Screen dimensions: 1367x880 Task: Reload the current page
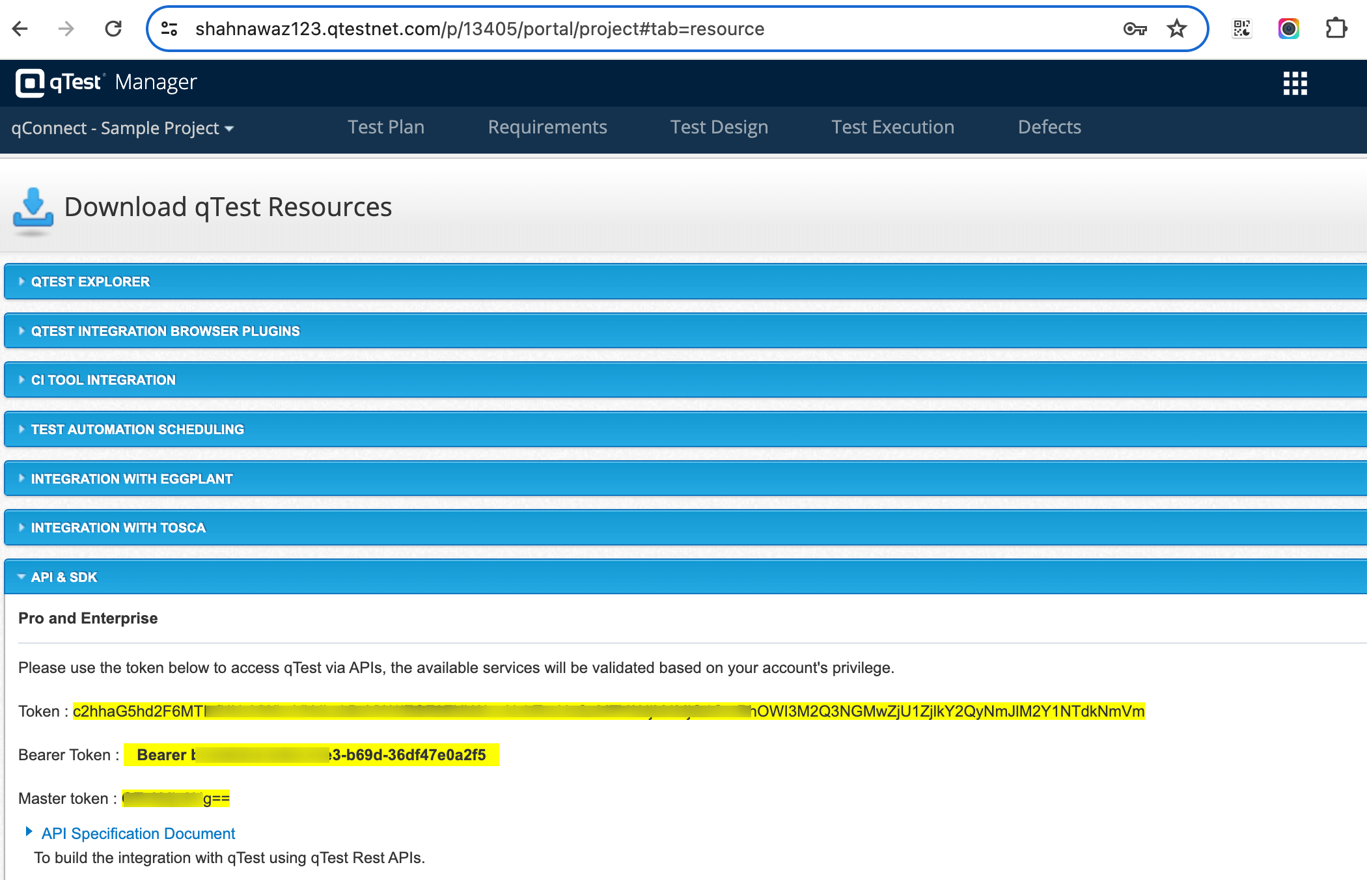point(113,29)
